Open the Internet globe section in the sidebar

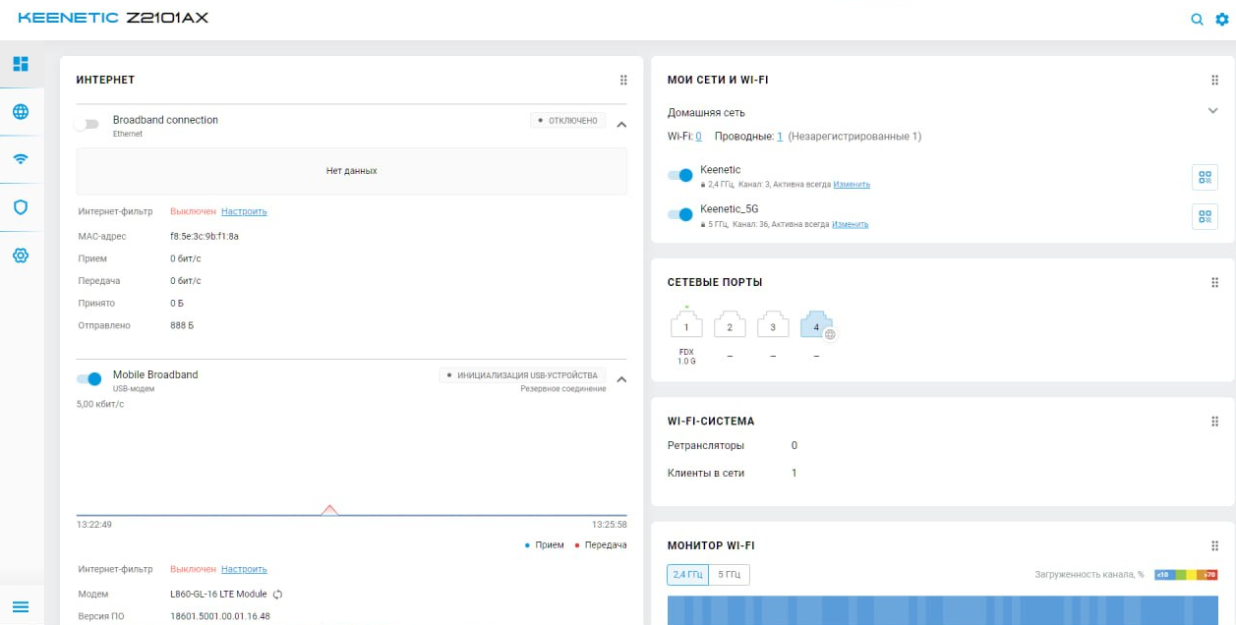click(x=21, y=112)
